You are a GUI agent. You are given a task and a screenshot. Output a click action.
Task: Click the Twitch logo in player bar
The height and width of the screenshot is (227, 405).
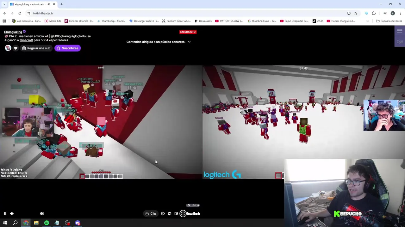194,213
